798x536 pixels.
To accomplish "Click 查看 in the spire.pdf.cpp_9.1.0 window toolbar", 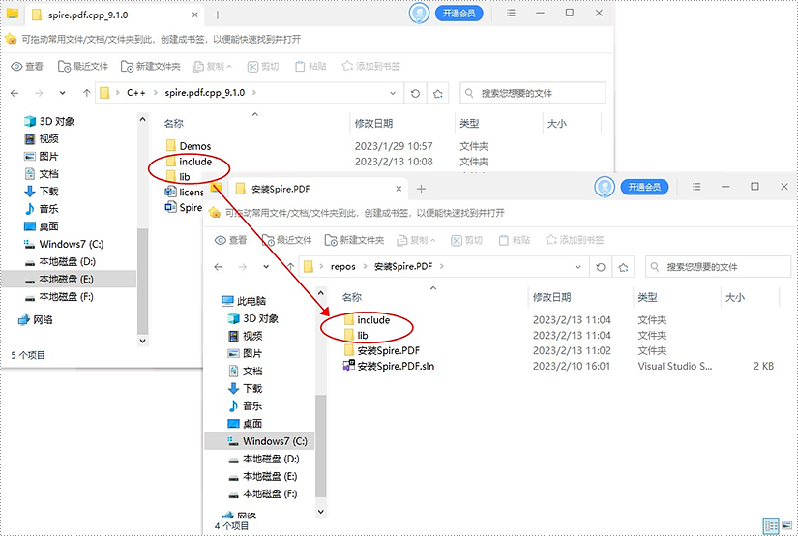I will 27,66.
